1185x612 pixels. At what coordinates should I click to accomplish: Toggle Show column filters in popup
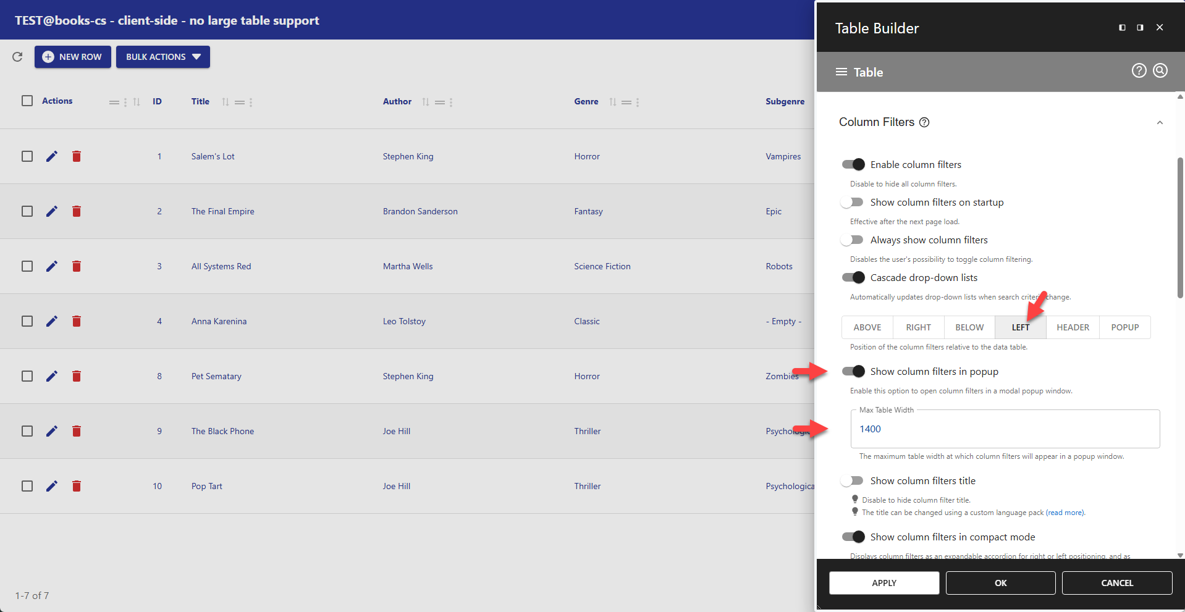(x=853, y=371)
